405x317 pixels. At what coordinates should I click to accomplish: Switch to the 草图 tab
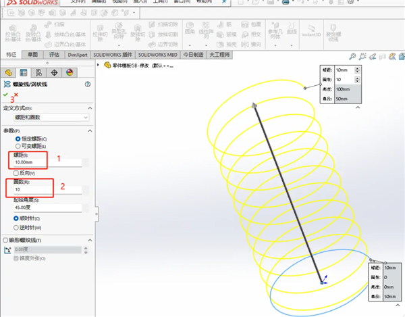[33, 55]
